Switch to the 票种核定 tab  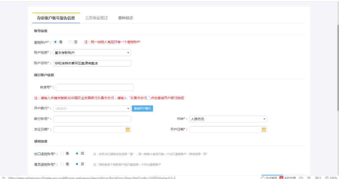pos(126,18)
